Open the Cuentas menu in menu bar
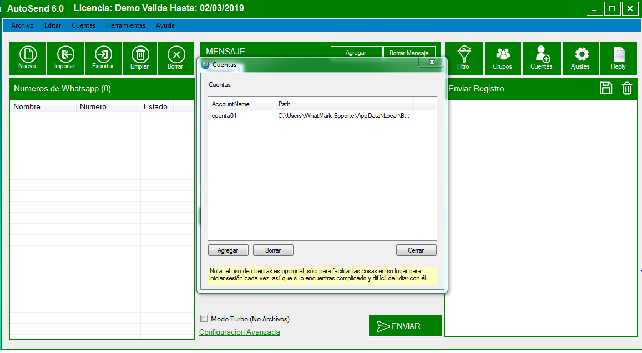This screenshot has height=353, width=642. point(84,25)
